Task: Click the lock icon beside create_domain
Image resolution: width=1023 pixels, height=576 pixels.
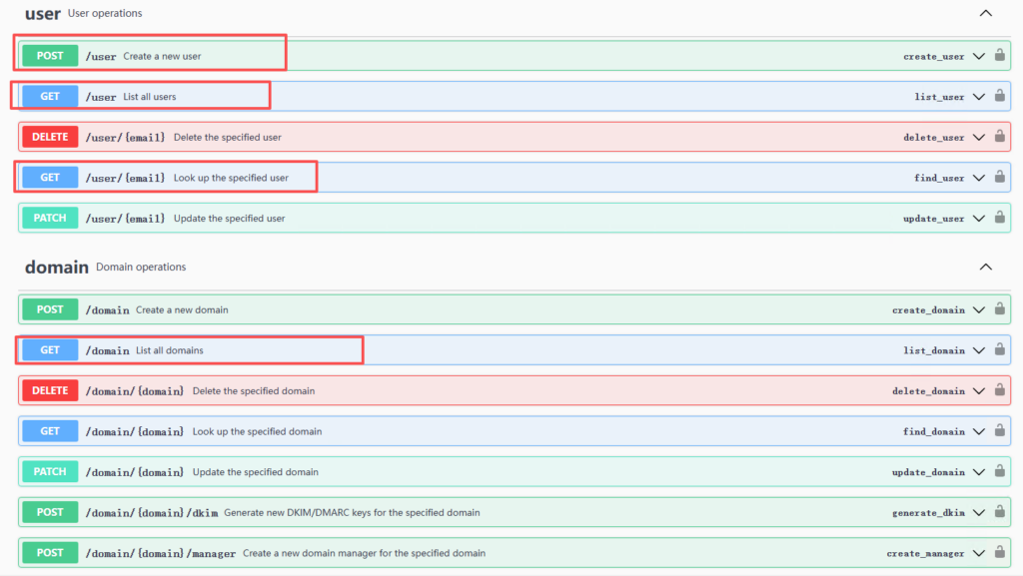Action: (x=999, y=309)
